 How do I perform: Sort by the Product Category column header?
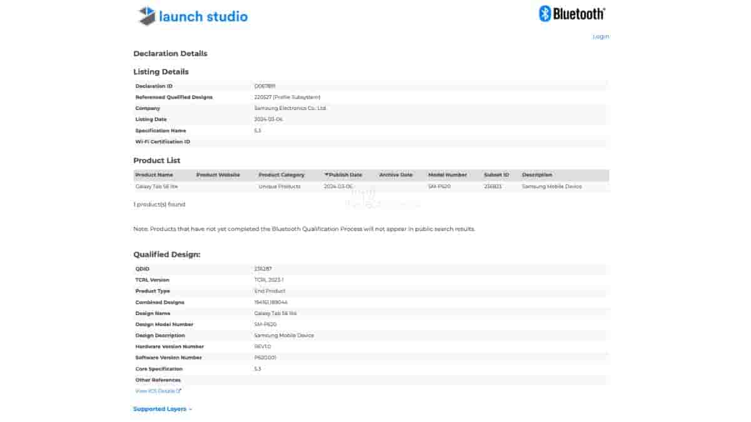click(282, 175)
